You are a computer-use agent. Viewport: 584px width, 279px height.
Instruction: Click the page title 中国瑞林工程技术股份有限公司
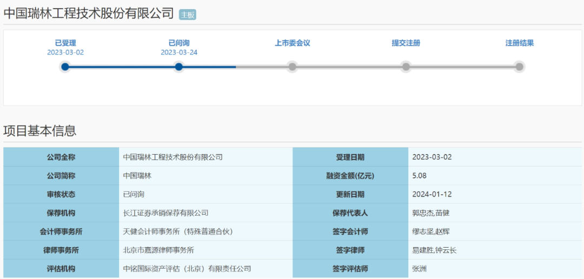(89, 14)
